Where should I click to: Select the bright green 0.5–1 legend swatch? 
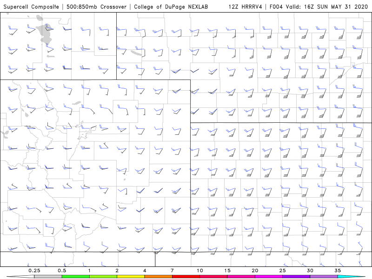76,277
